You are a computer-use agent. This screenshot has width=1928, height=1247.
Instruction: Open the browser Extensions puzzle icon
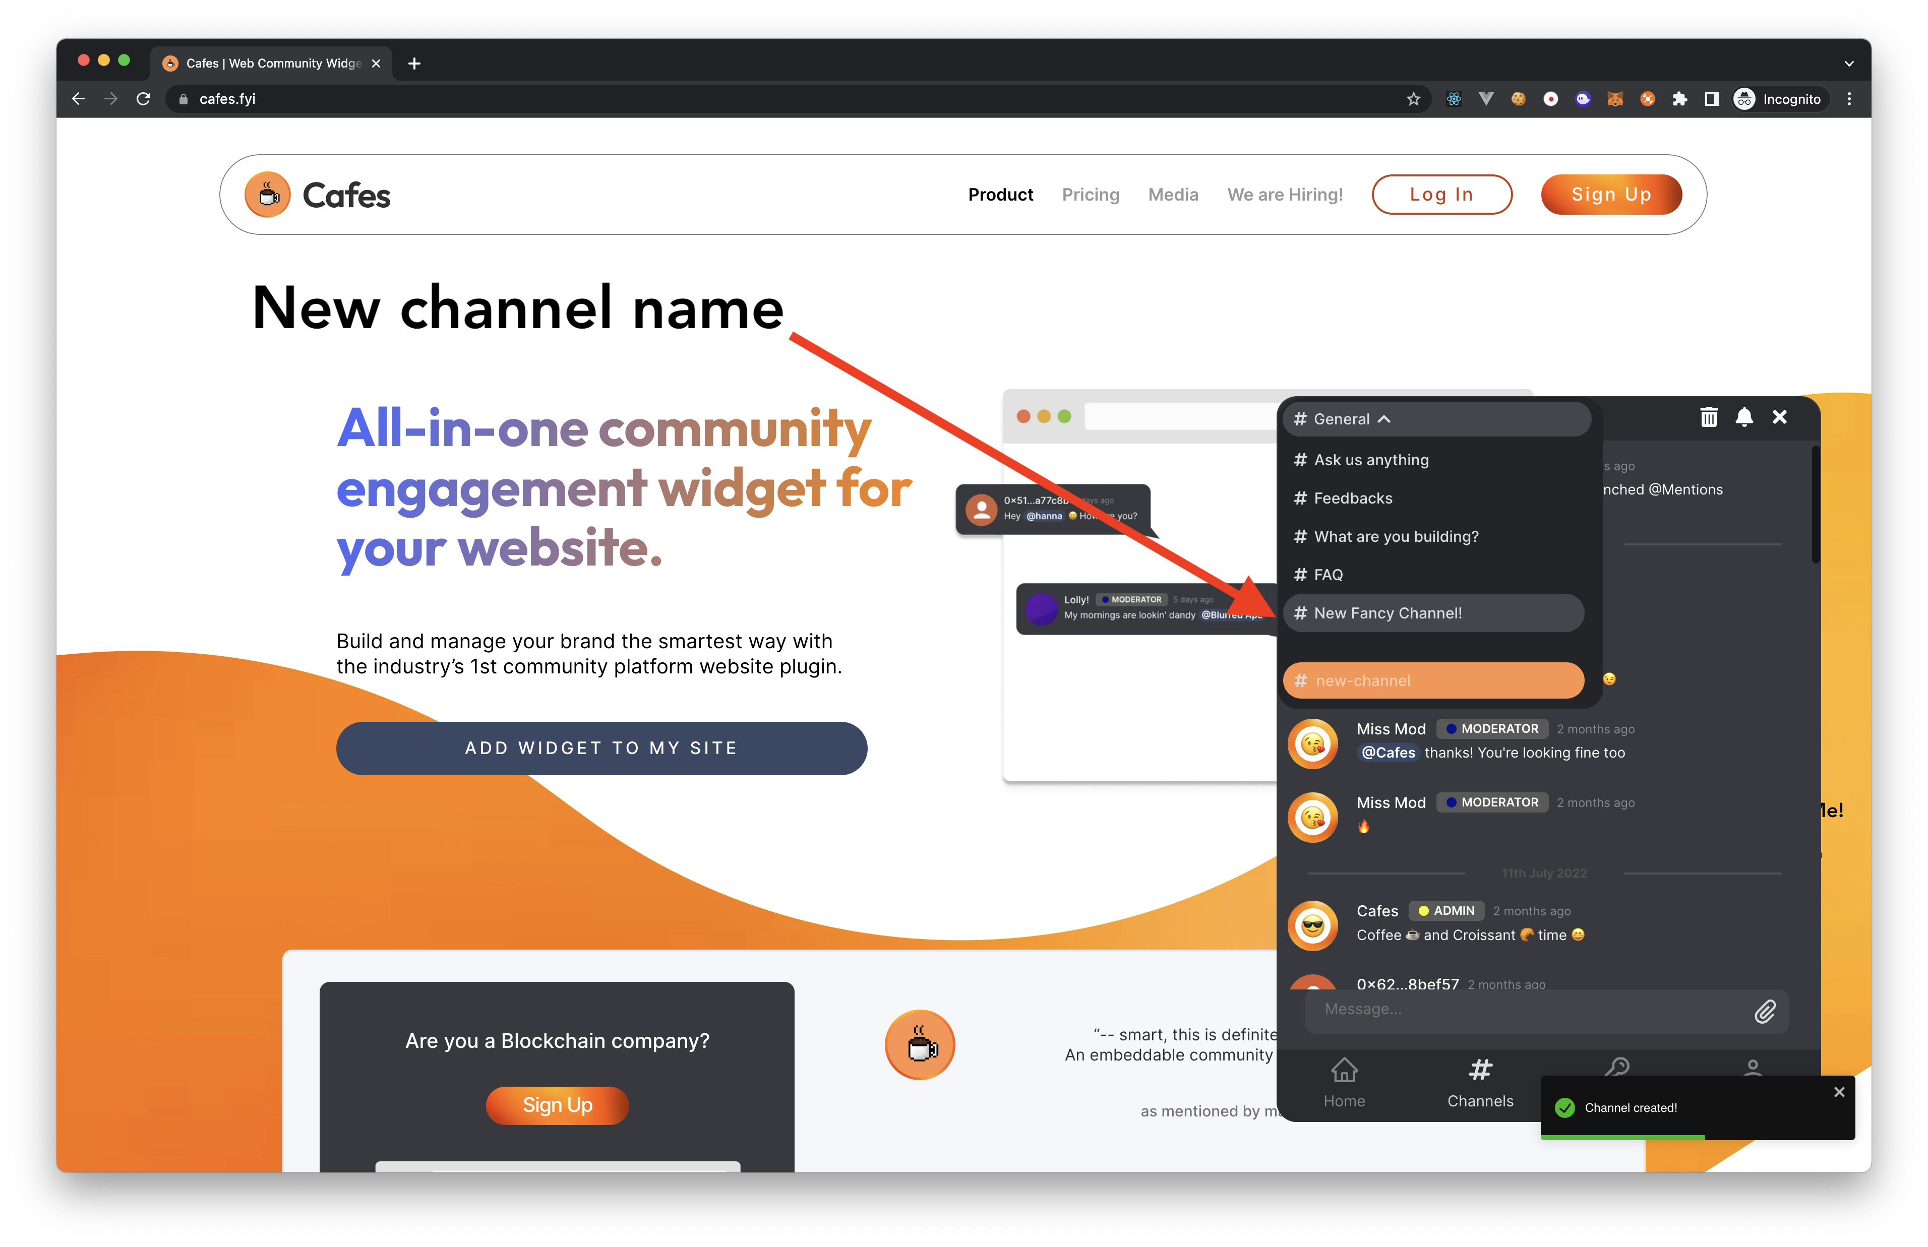pyautogui.click(x=1680, y=99)
